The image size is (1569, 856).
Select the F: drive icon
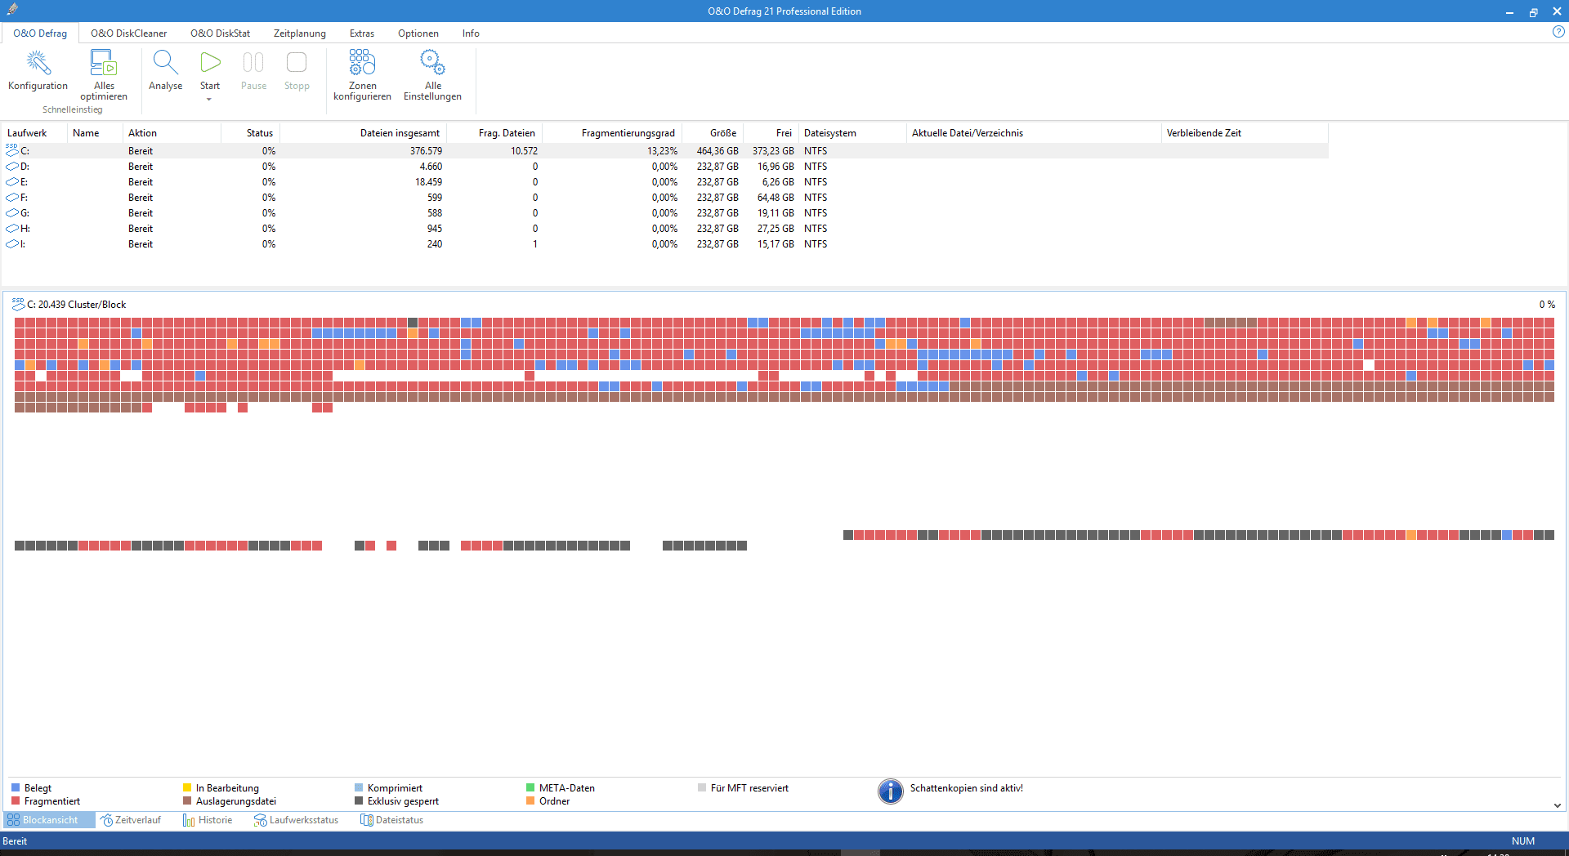click(x=11, y=197)
